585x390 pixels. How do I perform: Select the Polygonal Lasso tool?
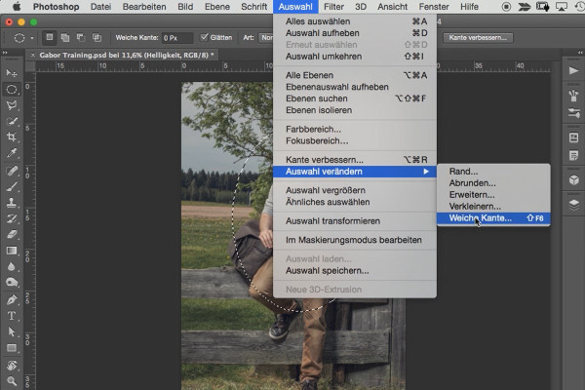[x=12, y=105]
